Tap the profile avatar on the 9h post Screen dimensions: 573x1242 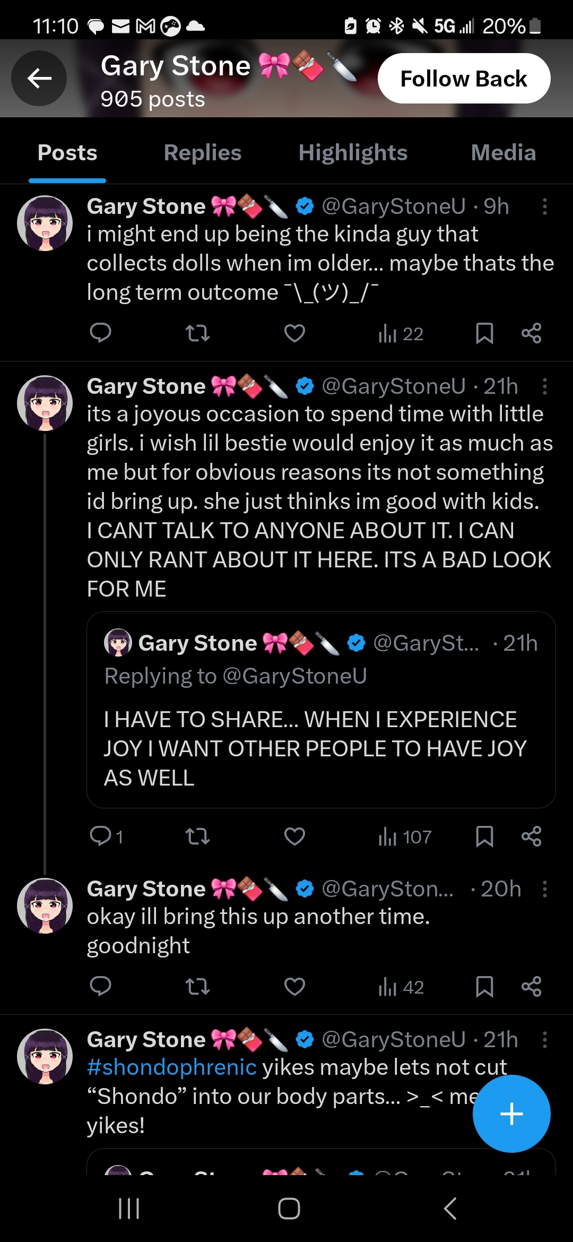click(x=45, y=223)
